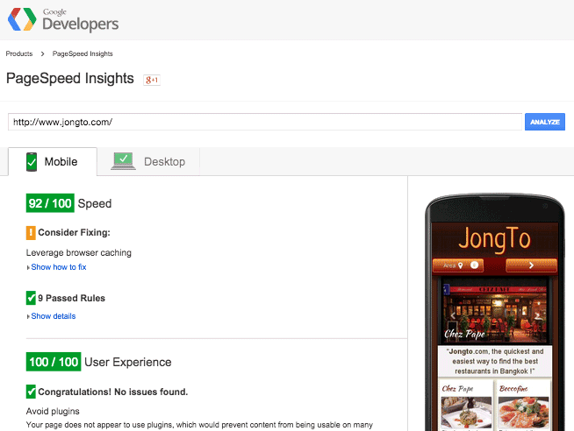This screenshot has width=574, height=431.
Task: Click the 100 / 100 User Experience badge
Action: click(54, 362)
